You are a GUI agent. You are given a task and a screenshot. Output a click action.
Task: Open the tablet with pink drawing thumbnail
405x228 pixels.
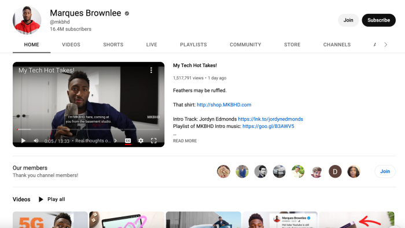click(127, 220)
